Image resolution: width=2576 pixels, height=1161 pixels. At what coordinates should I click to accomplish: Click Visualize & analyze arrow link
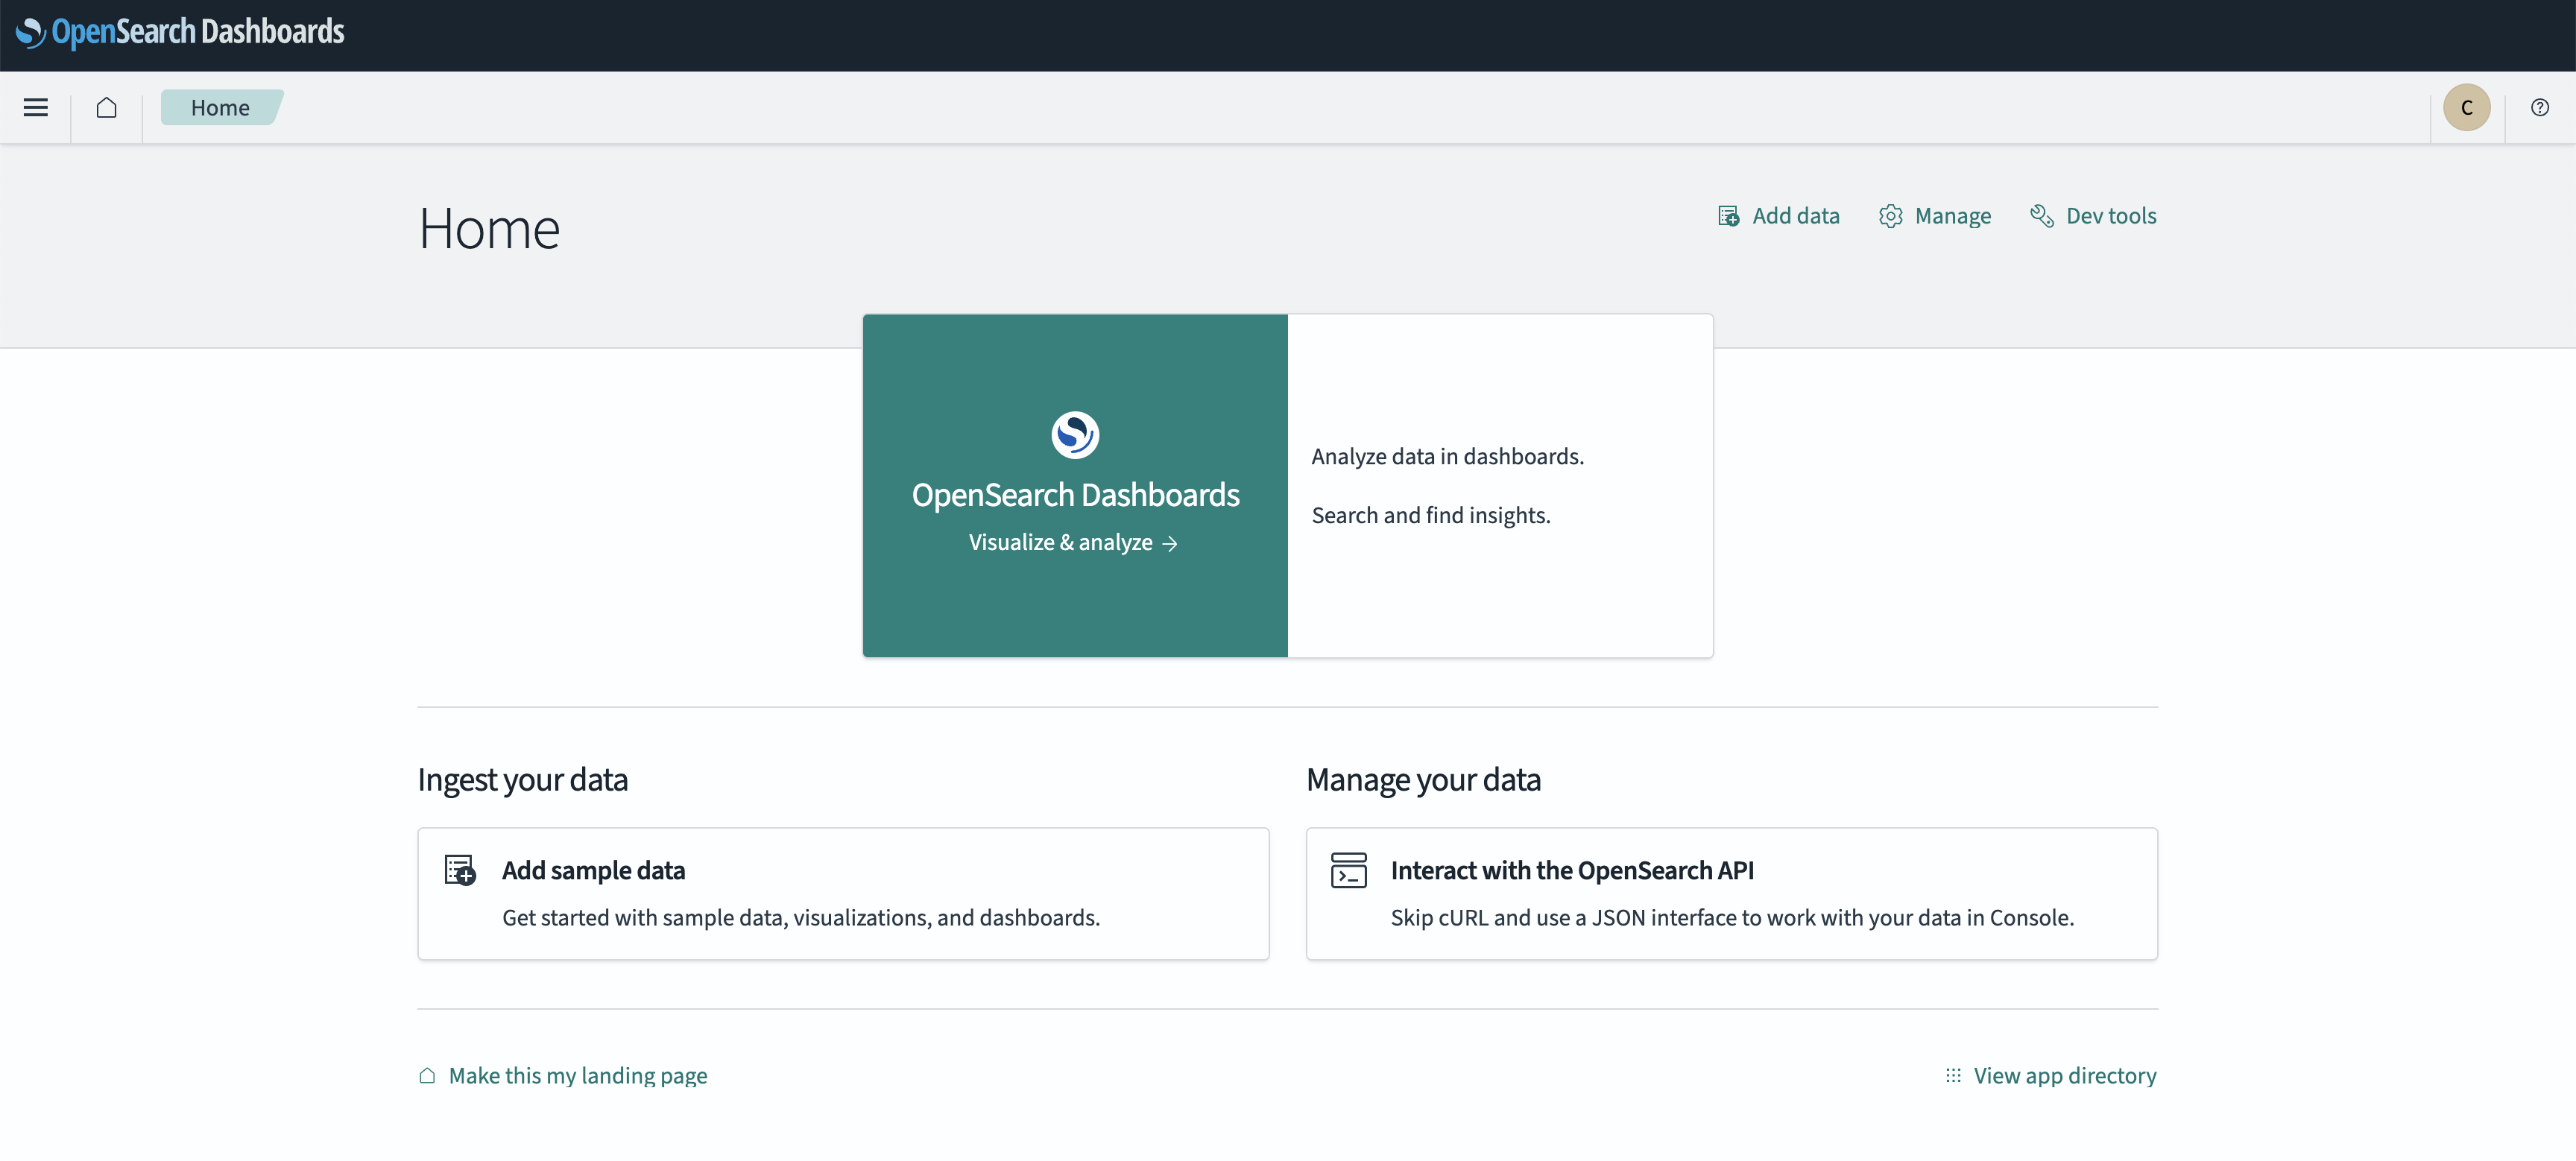point(1073,542)
